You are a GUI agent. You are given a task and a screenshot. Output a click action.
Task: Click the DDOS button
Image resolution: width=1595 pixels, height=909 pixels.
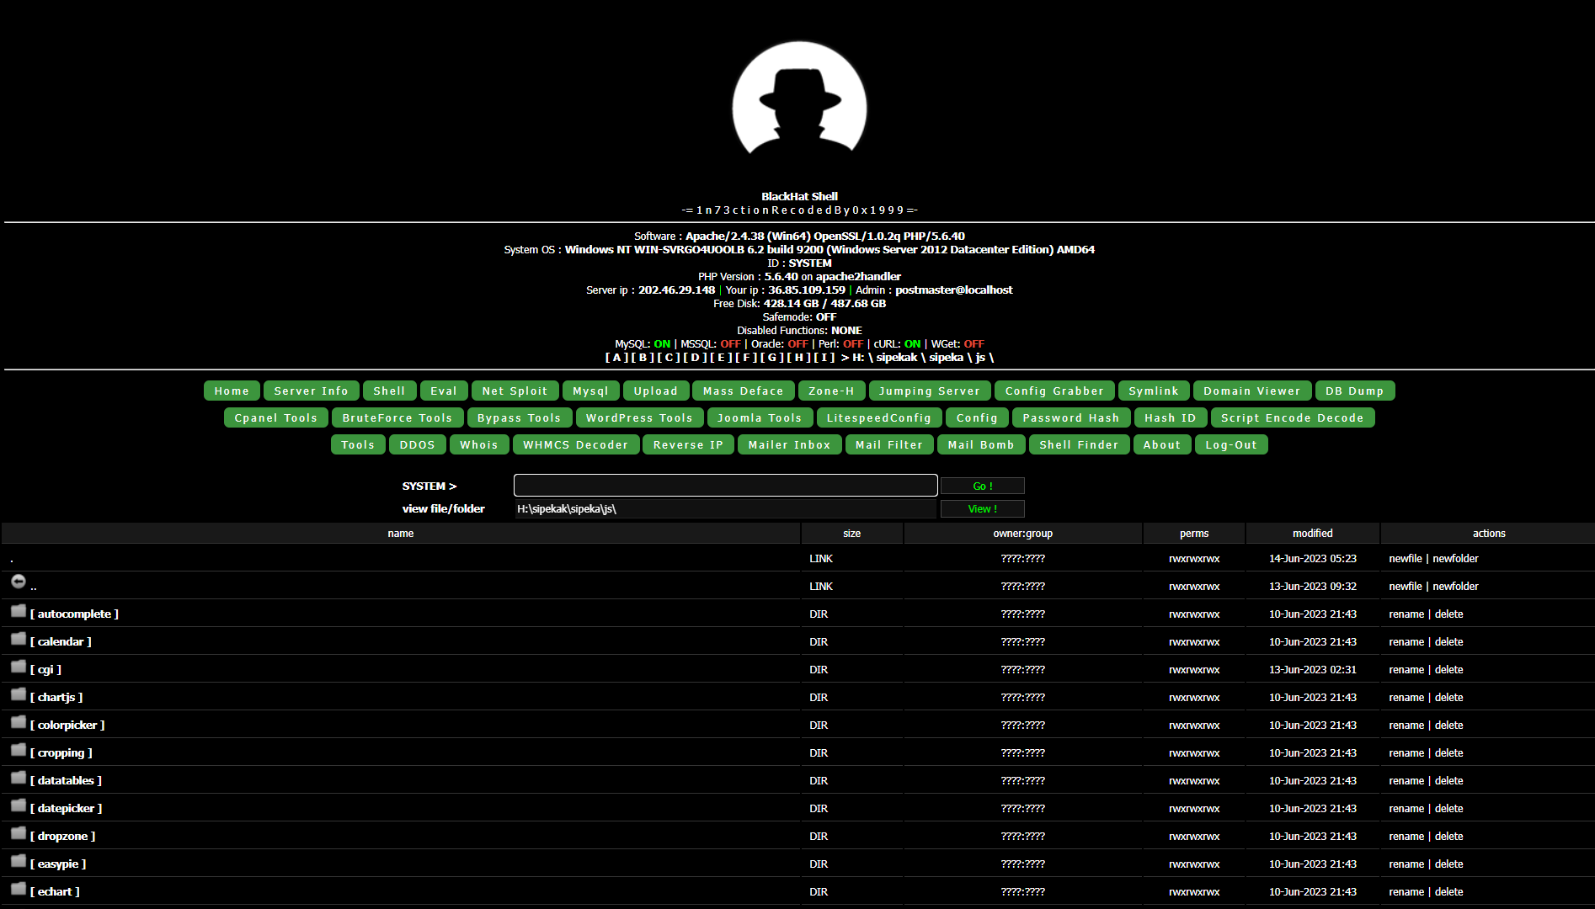pos(418,444)
